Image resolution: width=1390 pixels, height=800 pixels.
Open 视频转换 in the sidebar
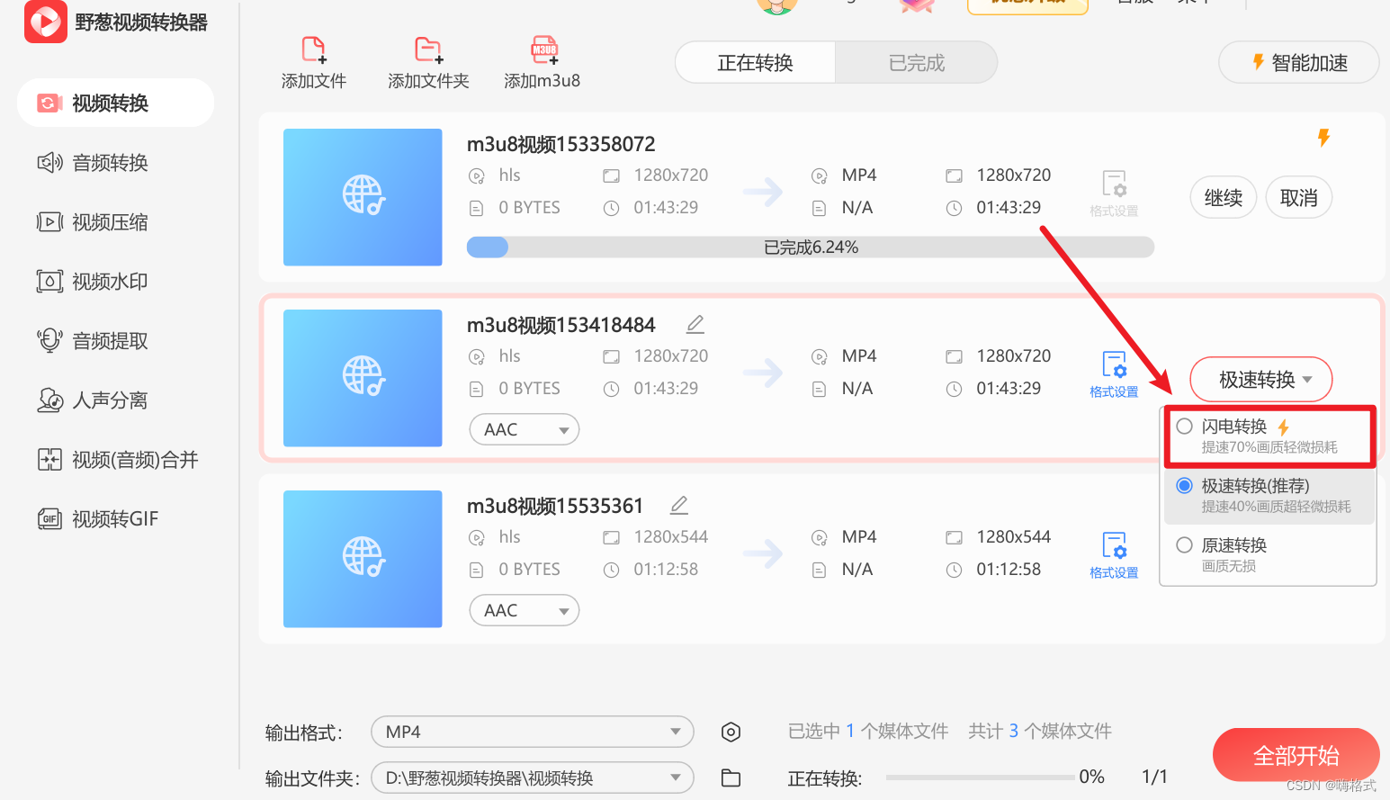click(115, 103)
